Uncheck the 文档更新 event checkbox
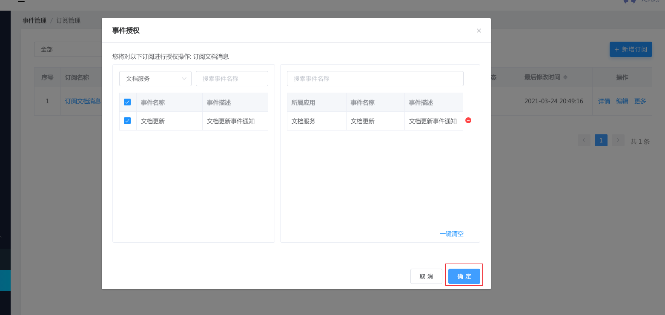Image resolution: width=665 pixels, height=315 pixels. tap(127, 121)
